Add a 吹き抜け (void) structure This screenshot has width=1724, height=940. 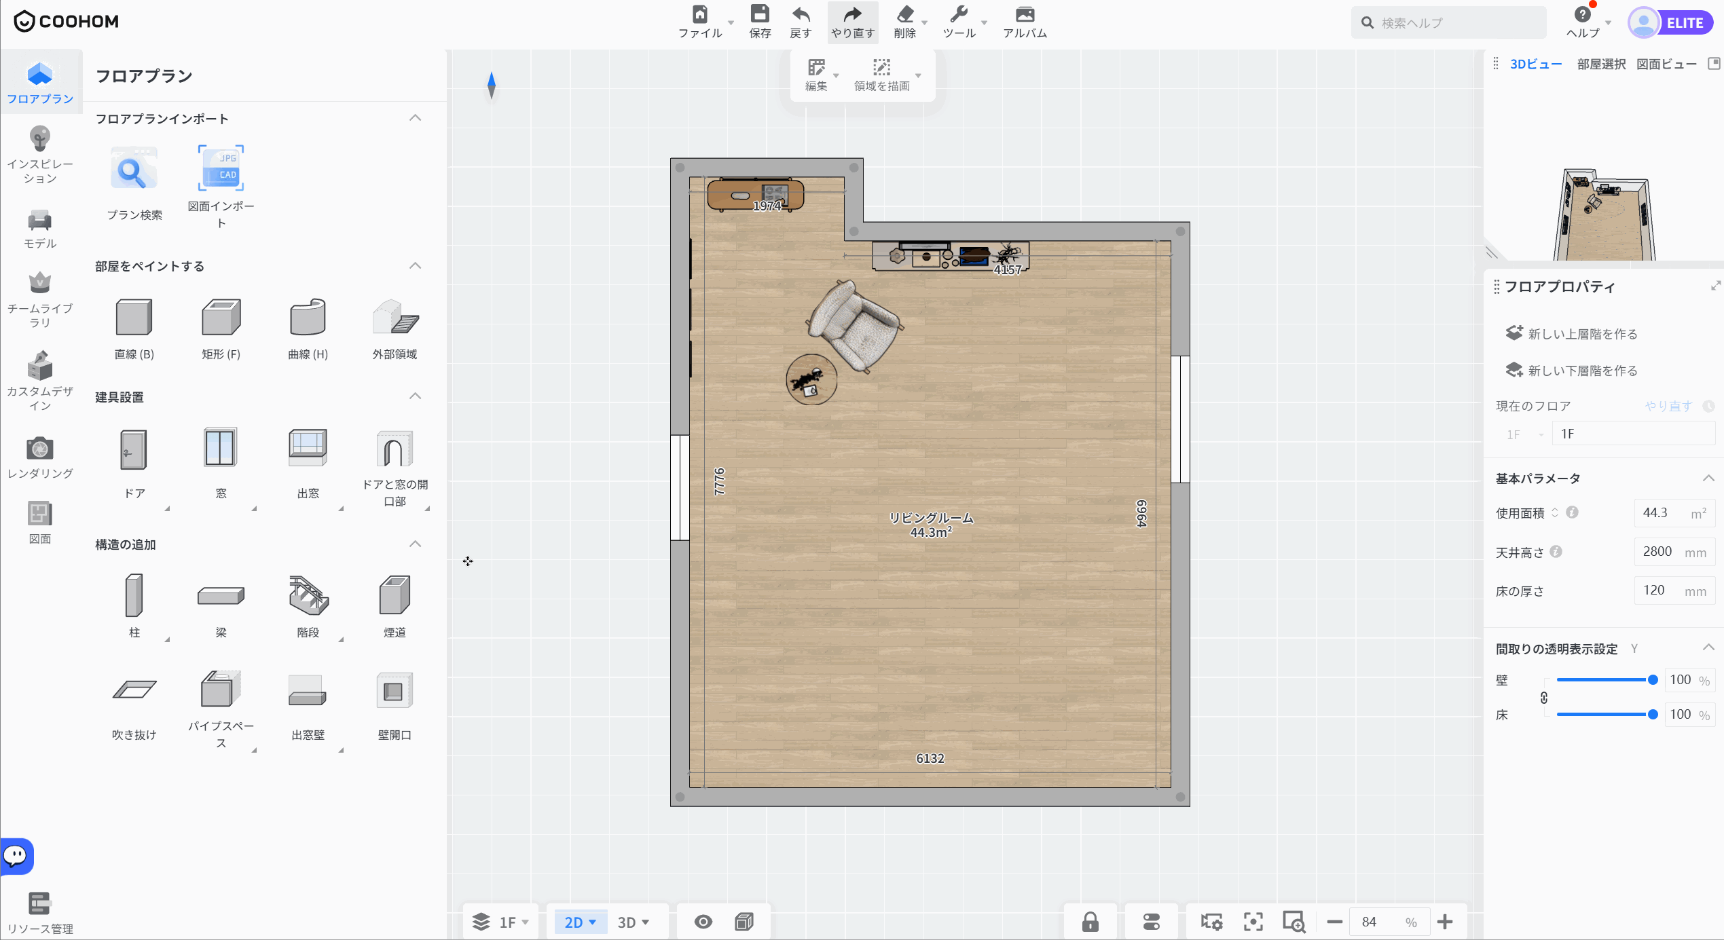(134, 689)
